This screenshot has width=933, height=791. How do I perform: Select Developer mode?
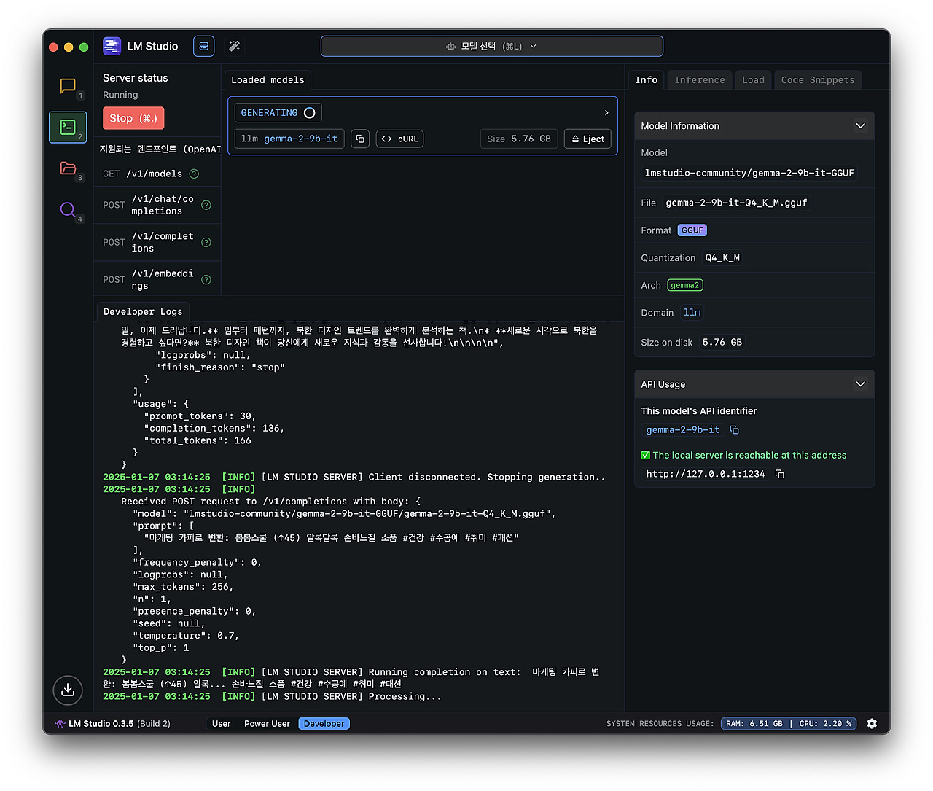point(324,724)
